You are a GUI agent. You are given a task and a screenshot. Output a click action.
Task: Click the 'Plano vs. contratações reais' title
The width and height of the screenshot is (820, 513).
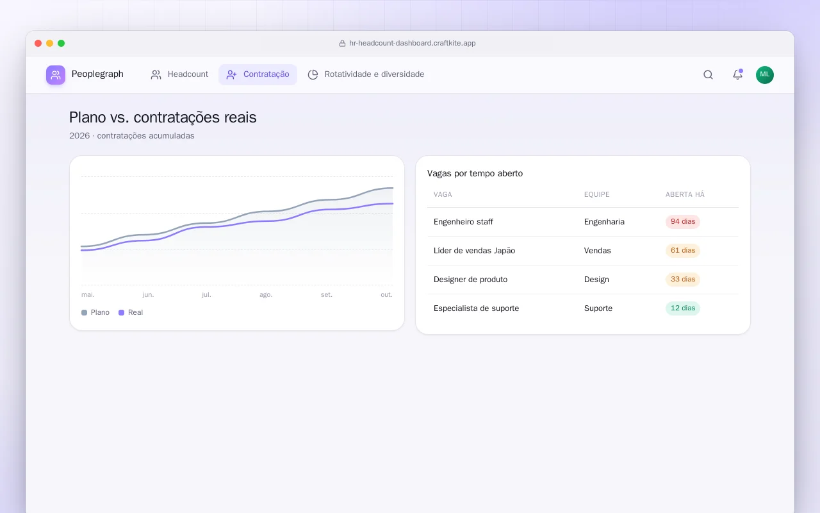163,117
